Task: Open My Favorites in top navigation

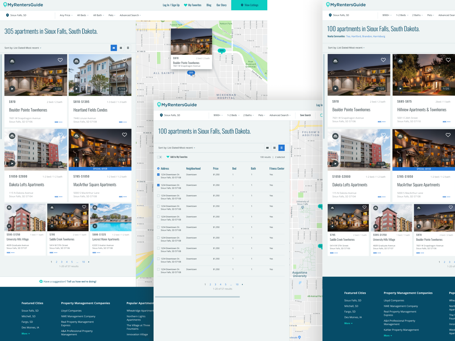Action: coord(193,5)
